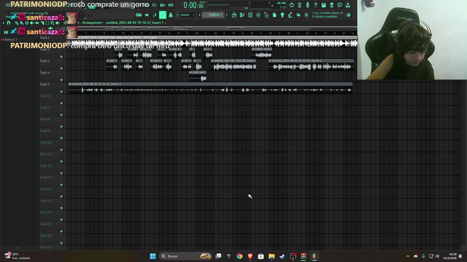Screen dimensions: 467x262
Task: Open the playlist options arrow menu
Action: point(4,23)
